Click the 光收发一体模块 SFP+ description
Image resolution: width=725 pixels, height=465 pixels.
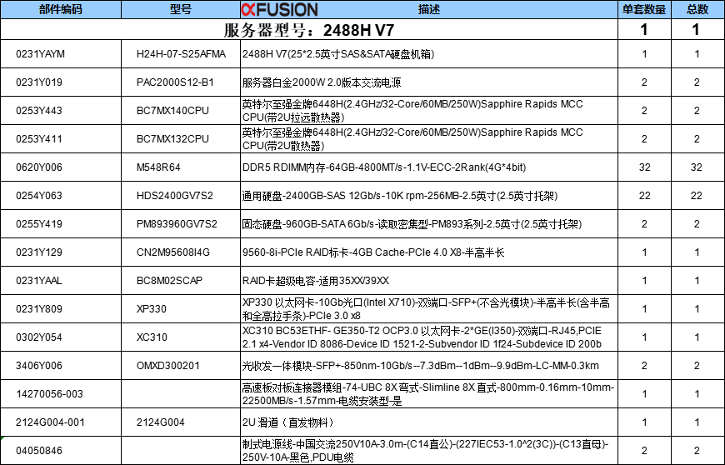(420, 365)
